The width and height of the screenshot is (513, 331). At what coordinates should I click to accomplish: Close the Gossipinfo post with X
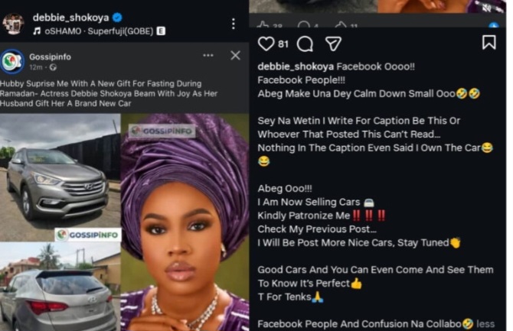pyautogui.click(x=235, y=56)
